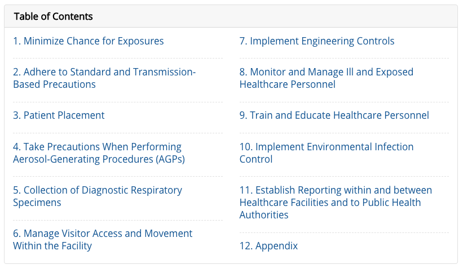463x269 pixels.
Task: Click the Patient Placement link
Action: (59, 115)
